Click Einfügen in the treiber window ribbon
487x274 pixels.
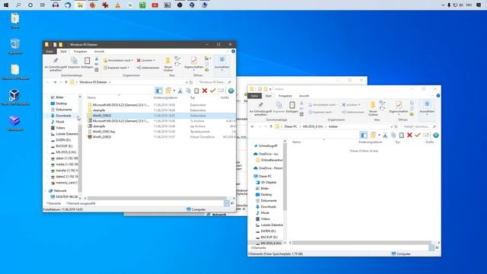pyautogui.click(x=292, y=107)
